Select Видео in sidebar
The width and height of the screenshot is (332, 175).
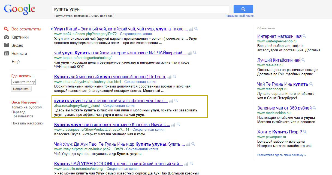coord(17,45)
